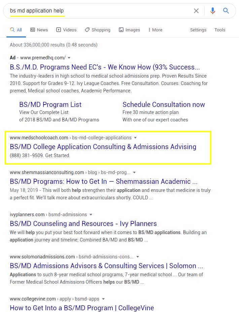Open the Settings menu
The height and width of the screenshot is (312, 239).
click(198, 30)
